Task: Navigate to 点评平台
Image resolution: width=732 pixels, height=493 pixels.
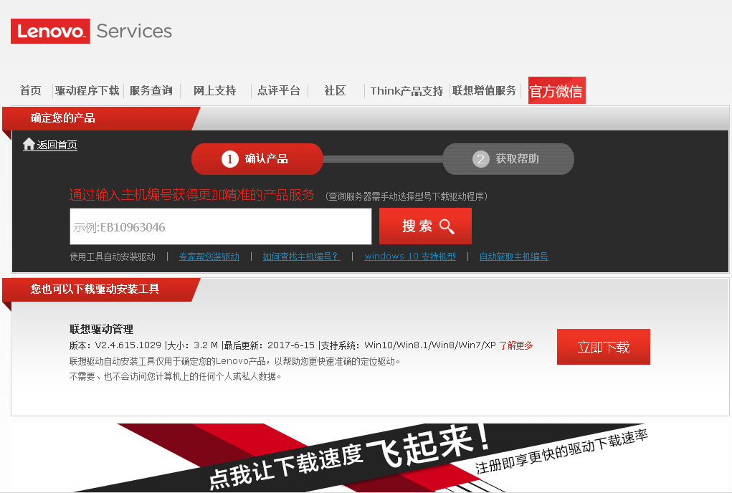Action: coord(278,91)
